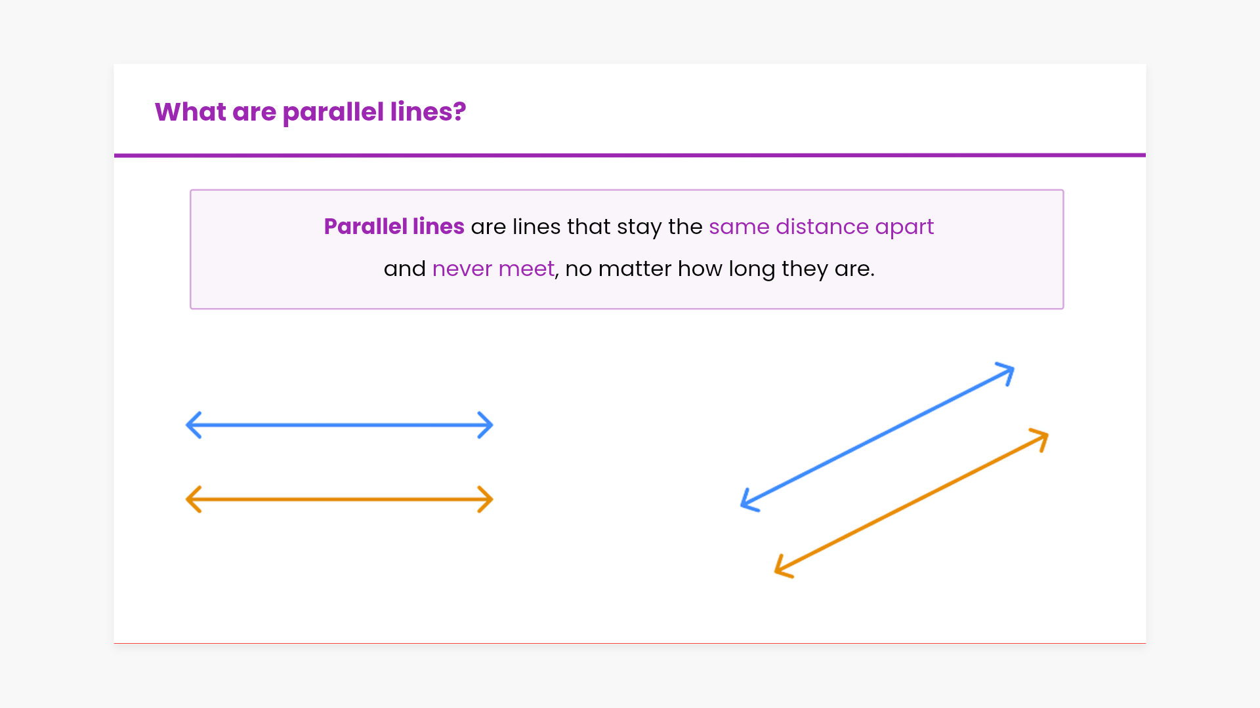Click the words "are lines that stay the"

click(586, 227)
